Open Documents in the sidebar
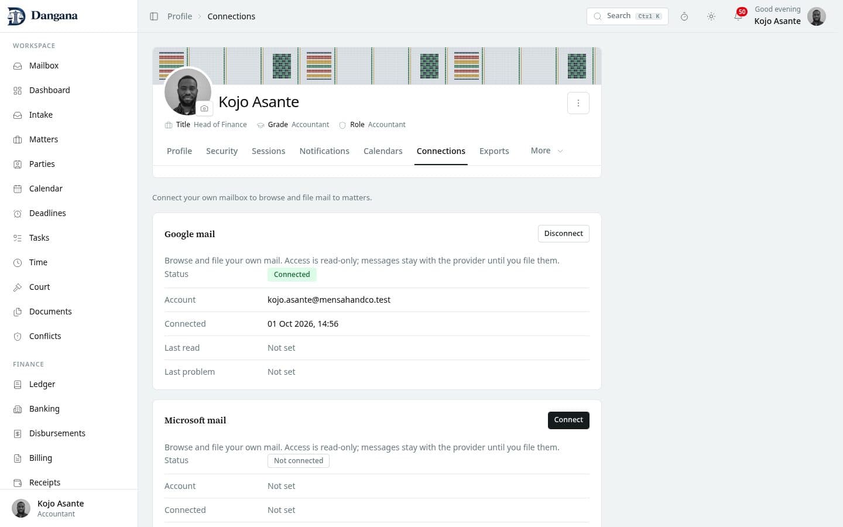The width and height of the screenshot is (843, 527). pyautogui.click(x=69, y=312)
